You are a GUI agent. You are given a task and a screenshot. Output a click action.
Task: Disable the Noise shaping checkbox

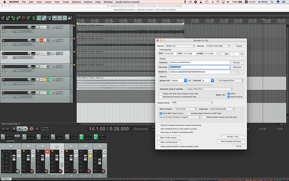pos(228,97)
